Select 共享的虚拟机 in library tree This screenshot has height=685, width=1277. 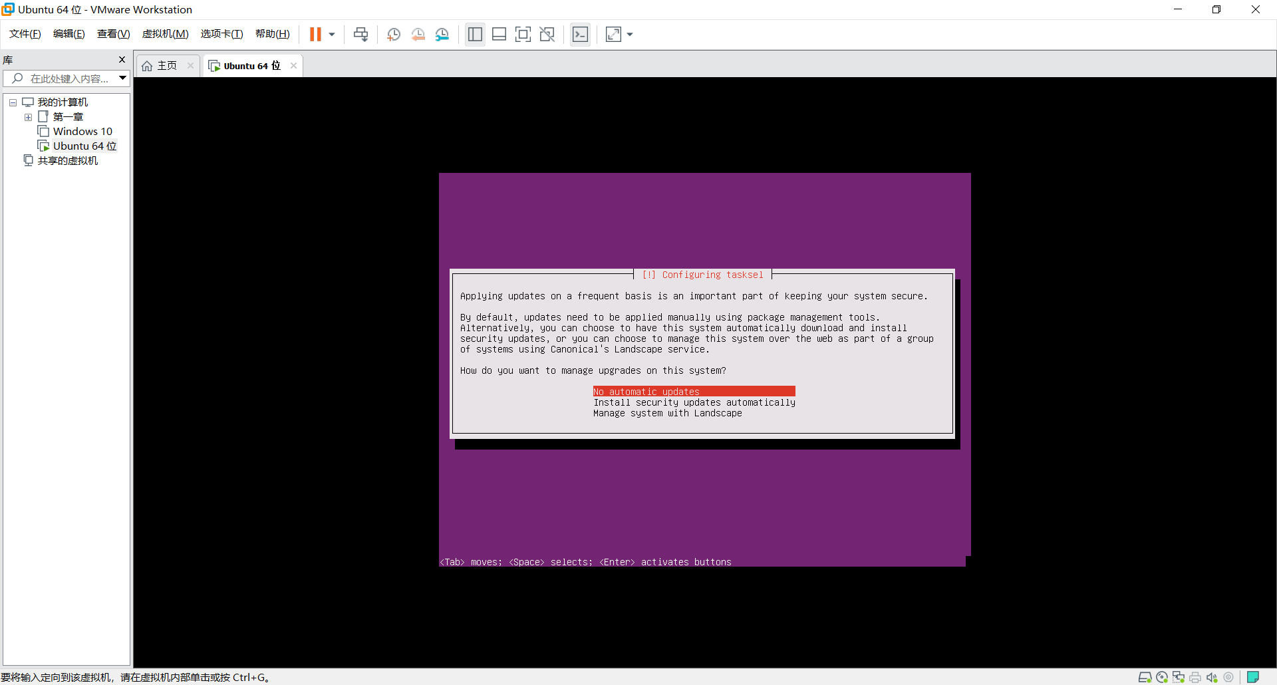click(68, 161)
